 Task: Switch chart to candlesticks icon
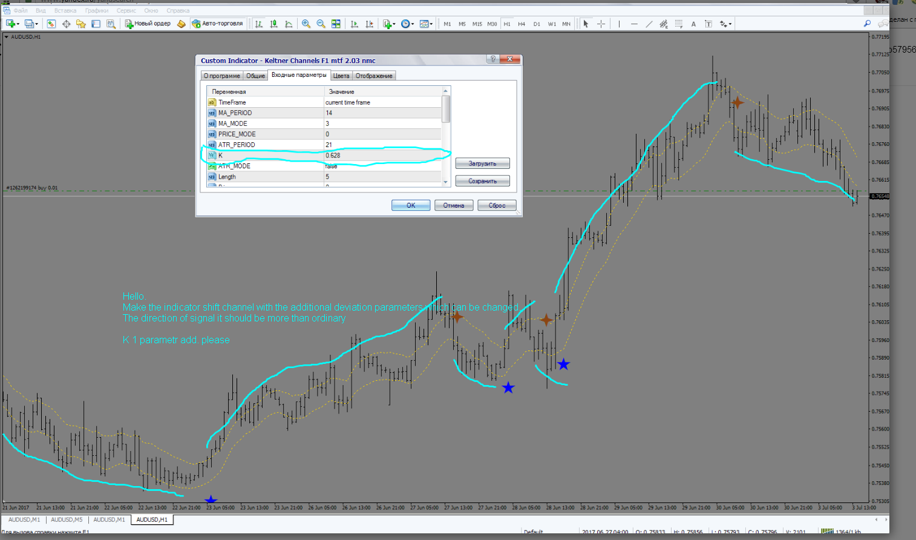point(273,24)
